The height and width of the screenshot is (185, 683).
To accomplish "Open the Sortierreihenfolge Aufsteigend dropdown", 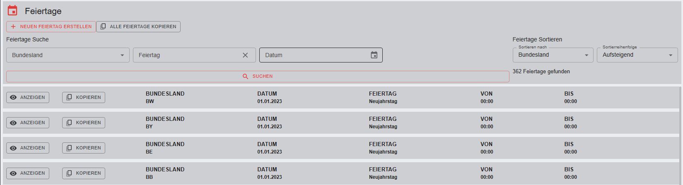I will coord(637,55).
